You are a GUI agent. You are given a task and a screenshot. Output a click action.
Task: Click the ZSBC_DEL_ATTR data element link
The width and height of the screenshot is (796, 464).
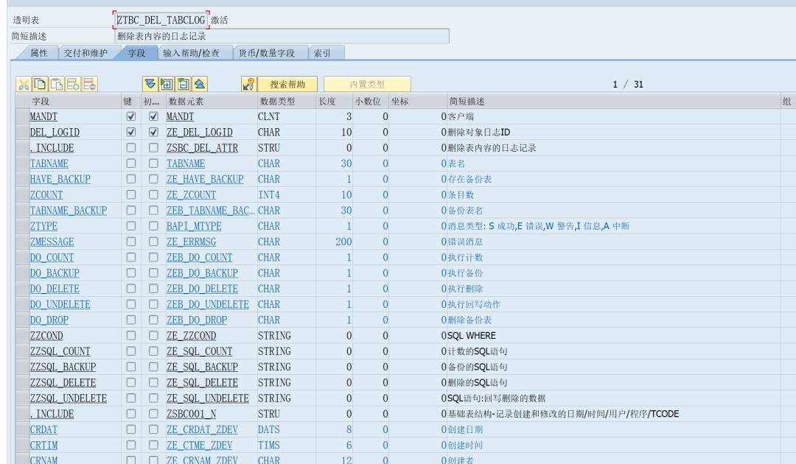click(202, 148)
